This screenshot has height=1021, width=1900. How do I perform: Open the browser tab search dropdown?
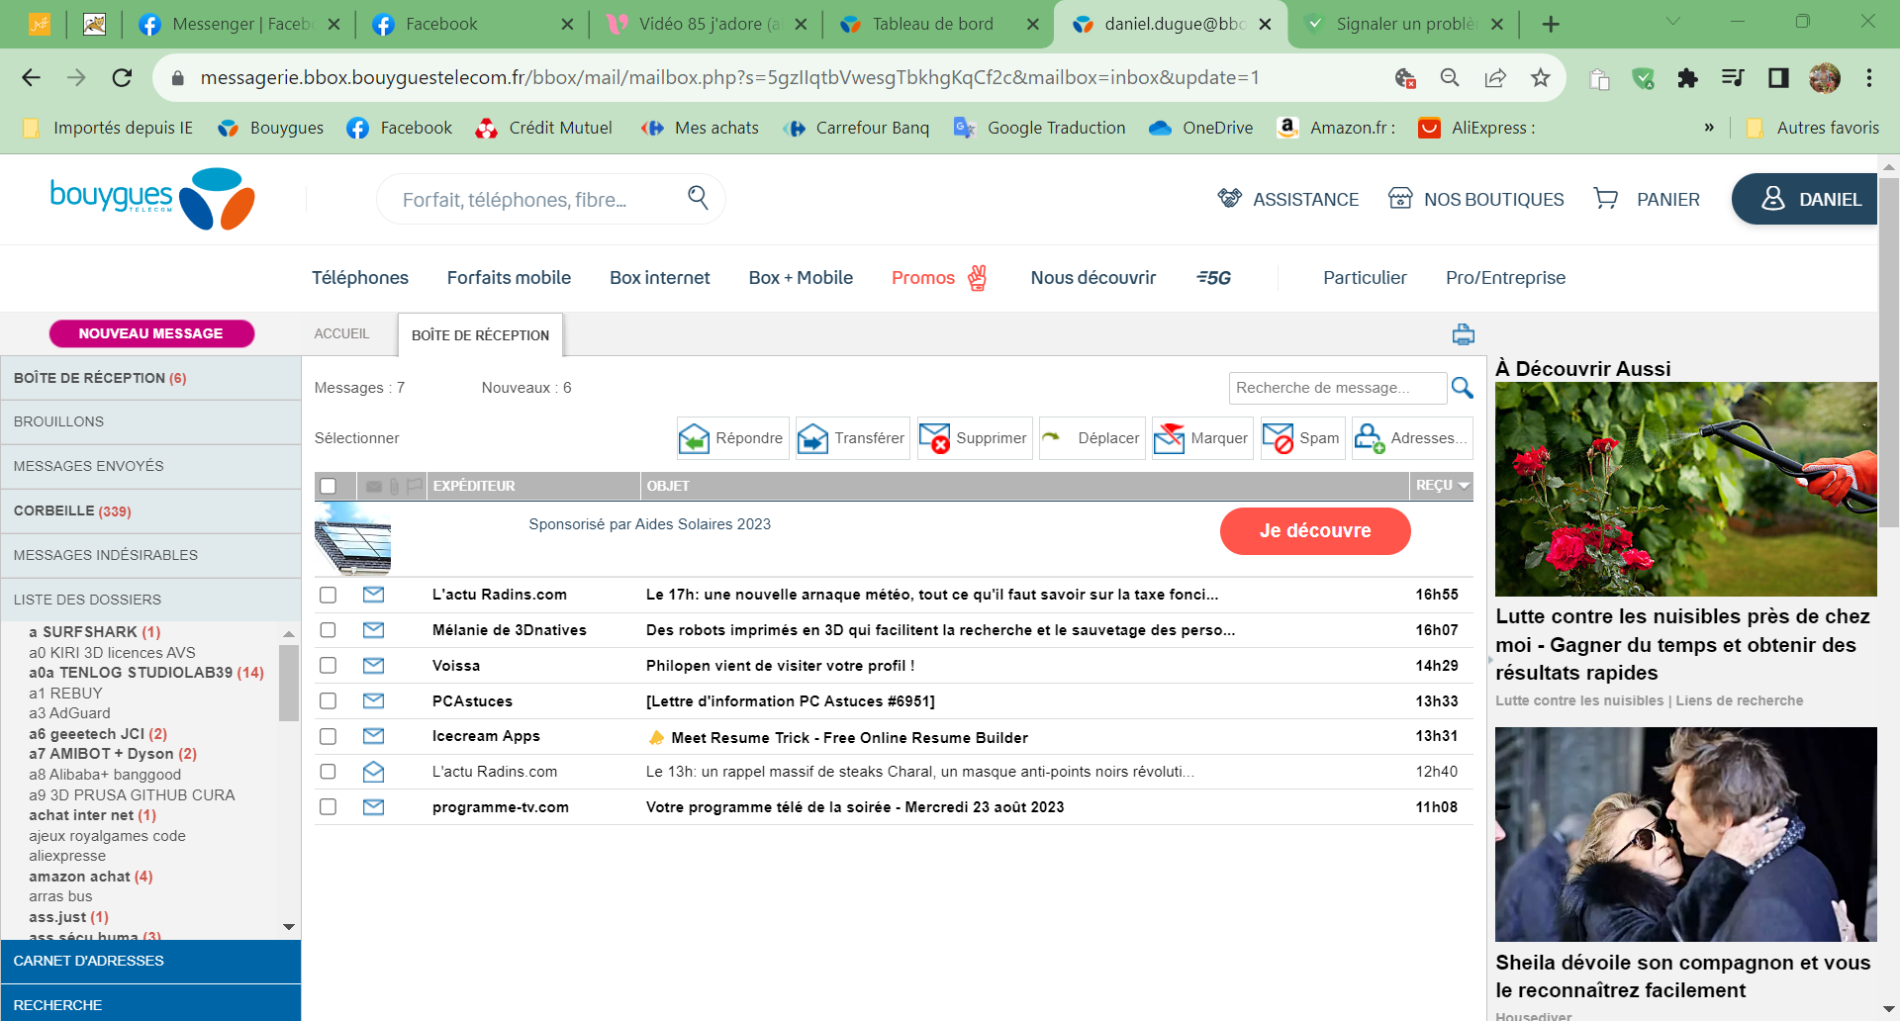[1672, 22]
